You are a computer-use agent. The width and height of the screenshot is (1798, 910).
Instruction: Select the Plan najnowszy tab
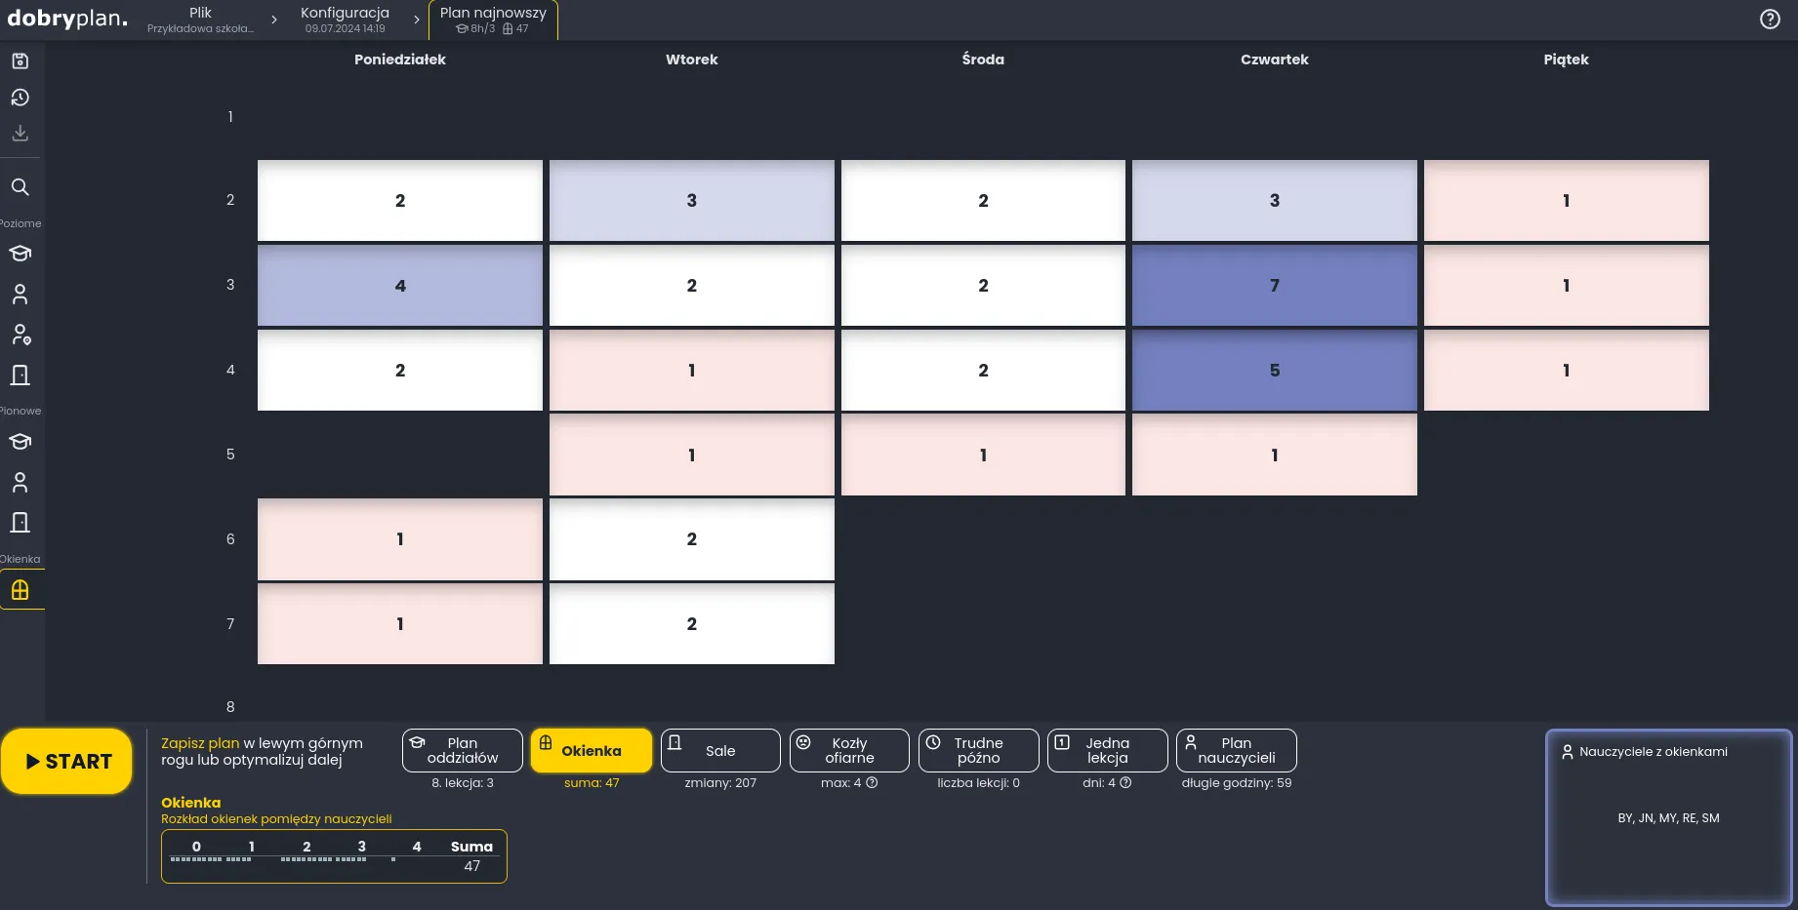493,20
